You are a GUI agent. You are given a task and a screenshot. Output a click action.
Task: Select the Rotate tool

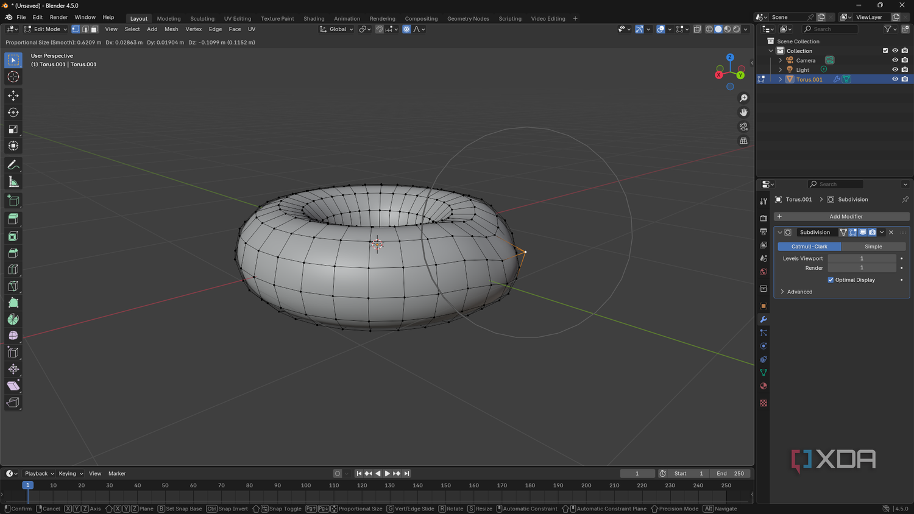tap(13, 112)
